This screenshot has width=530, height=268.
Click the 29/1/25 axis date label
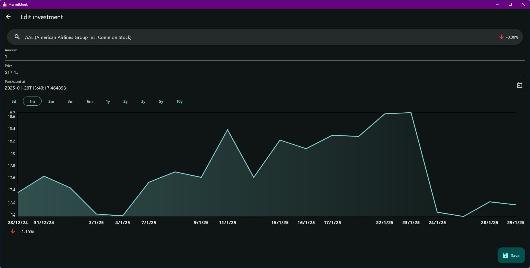tap(516, 222)
